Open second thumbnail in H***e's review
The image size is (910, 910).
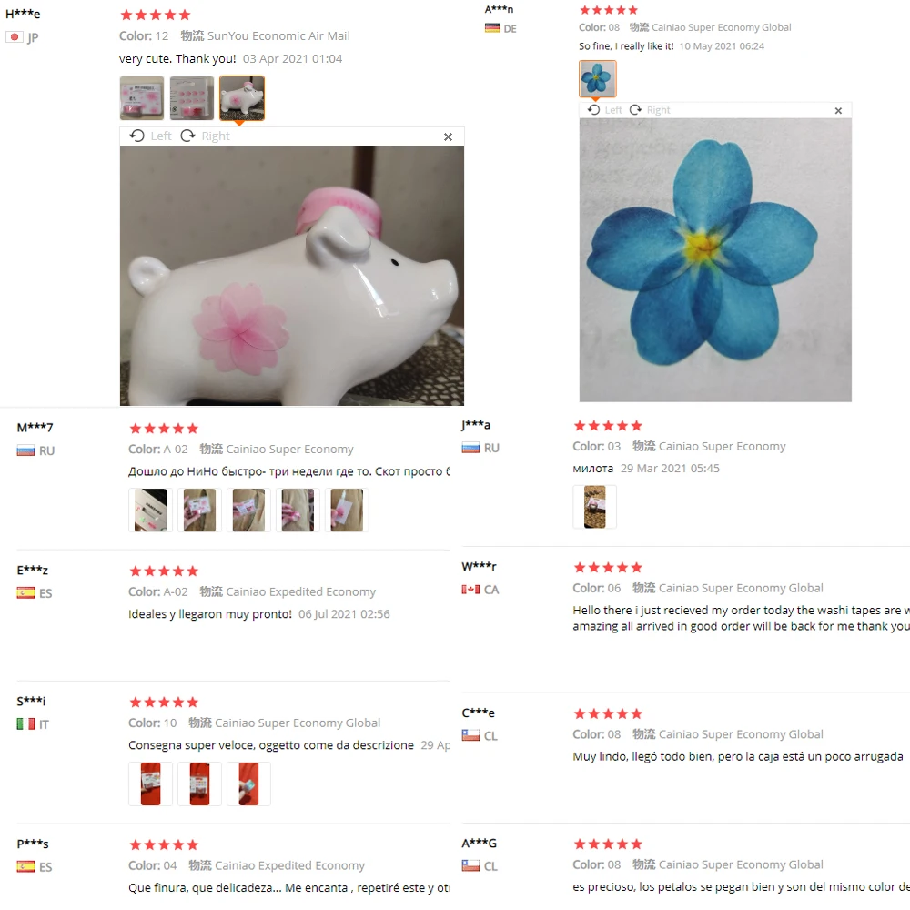pos(192,98)
